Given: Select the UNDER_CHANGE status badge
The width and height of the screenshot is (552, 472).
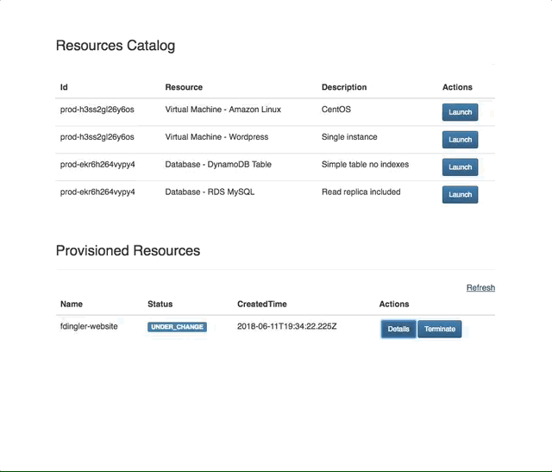Looking at the screenshot, I should [x=177, y=327].
